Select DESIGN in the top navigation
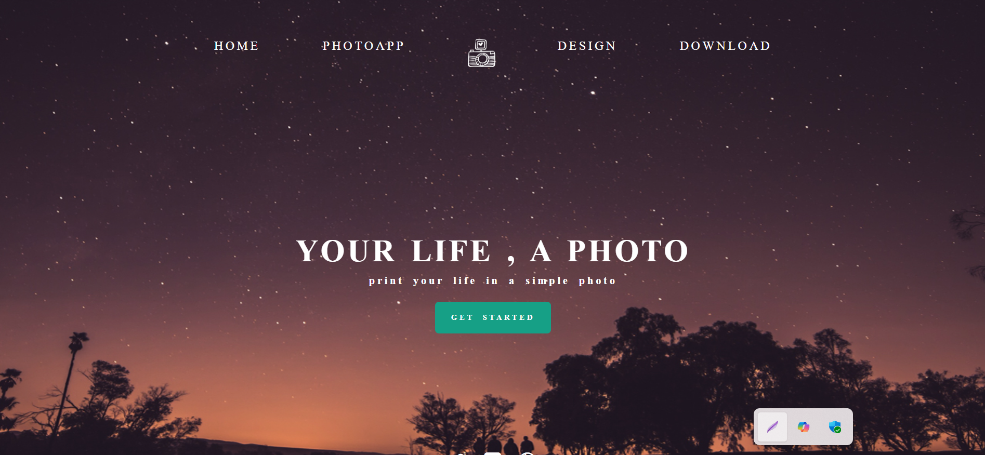This screenshot has width=985, height=455. click(587, 46)
